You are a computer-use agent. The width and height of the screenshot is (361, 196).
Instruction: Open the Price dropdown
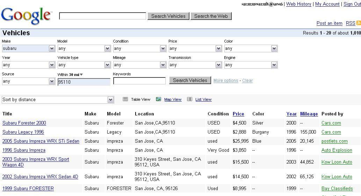tap(195, 48)
